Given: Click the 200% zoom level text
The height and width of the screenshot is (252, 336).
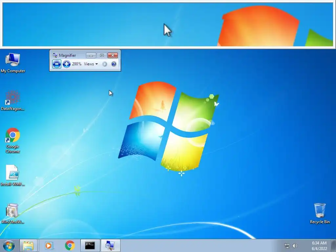Looking at the screenshot, I should click(76, 64).
